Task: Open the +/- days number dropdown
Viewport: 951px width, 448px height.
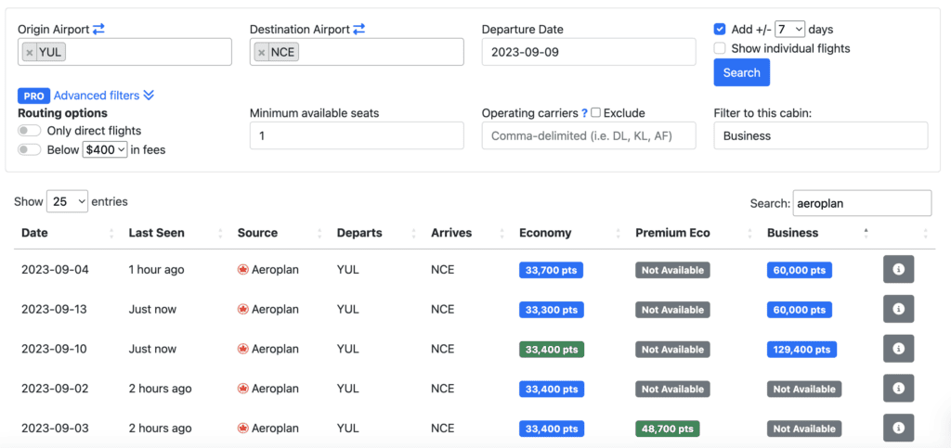Action: pyautogui.click(x=789, y=30)
